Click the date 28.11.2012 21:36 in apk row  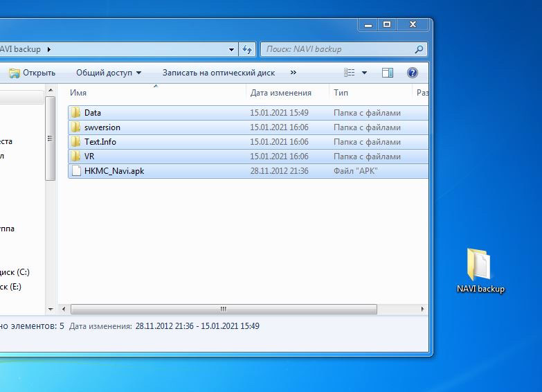coord(279,171)
